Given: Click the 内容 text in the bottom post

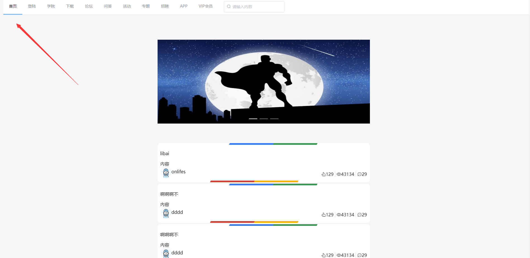Looking at the screenshot, I should (x=165, y=245).
